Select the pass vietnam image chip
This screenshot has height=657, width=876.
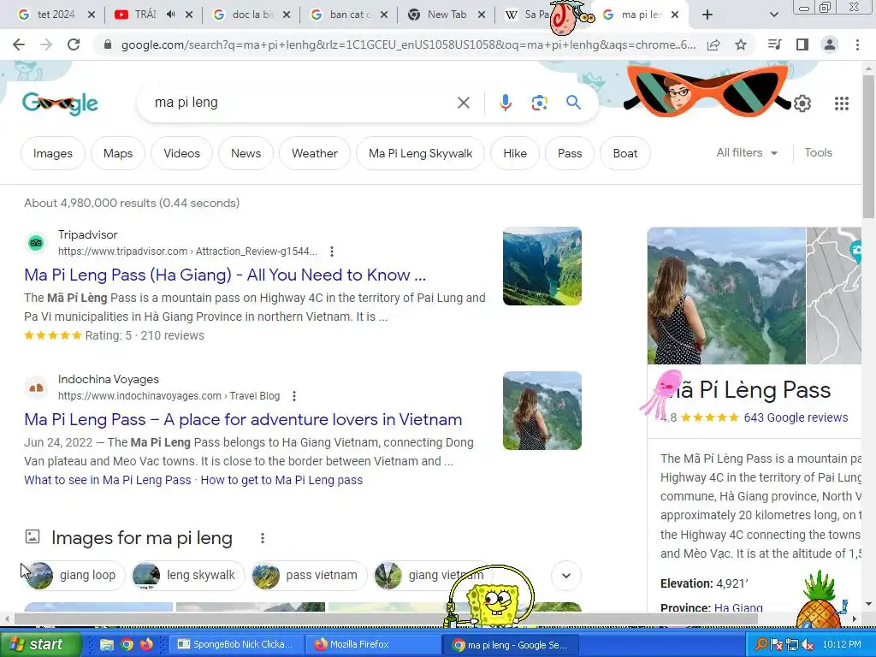(x=310, y=576)
